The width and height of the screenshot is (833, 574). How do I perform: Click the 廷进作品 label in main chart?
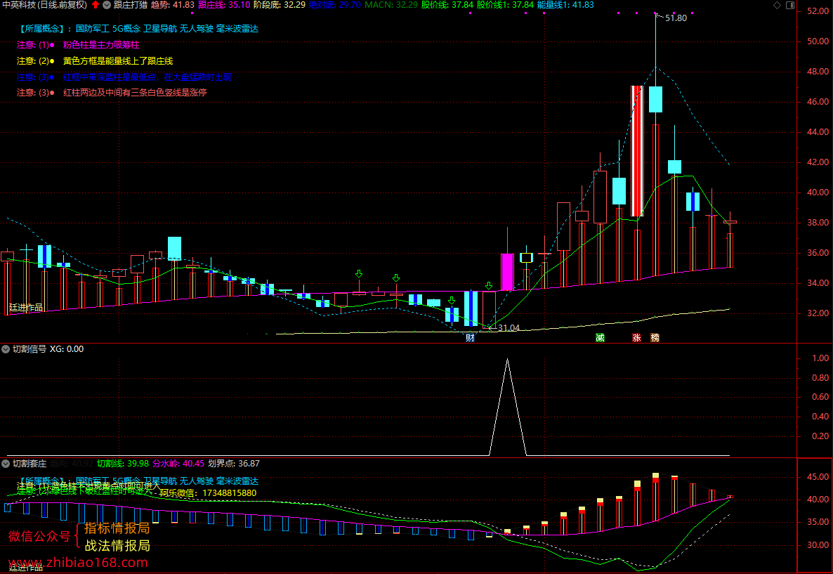point(26,308)
